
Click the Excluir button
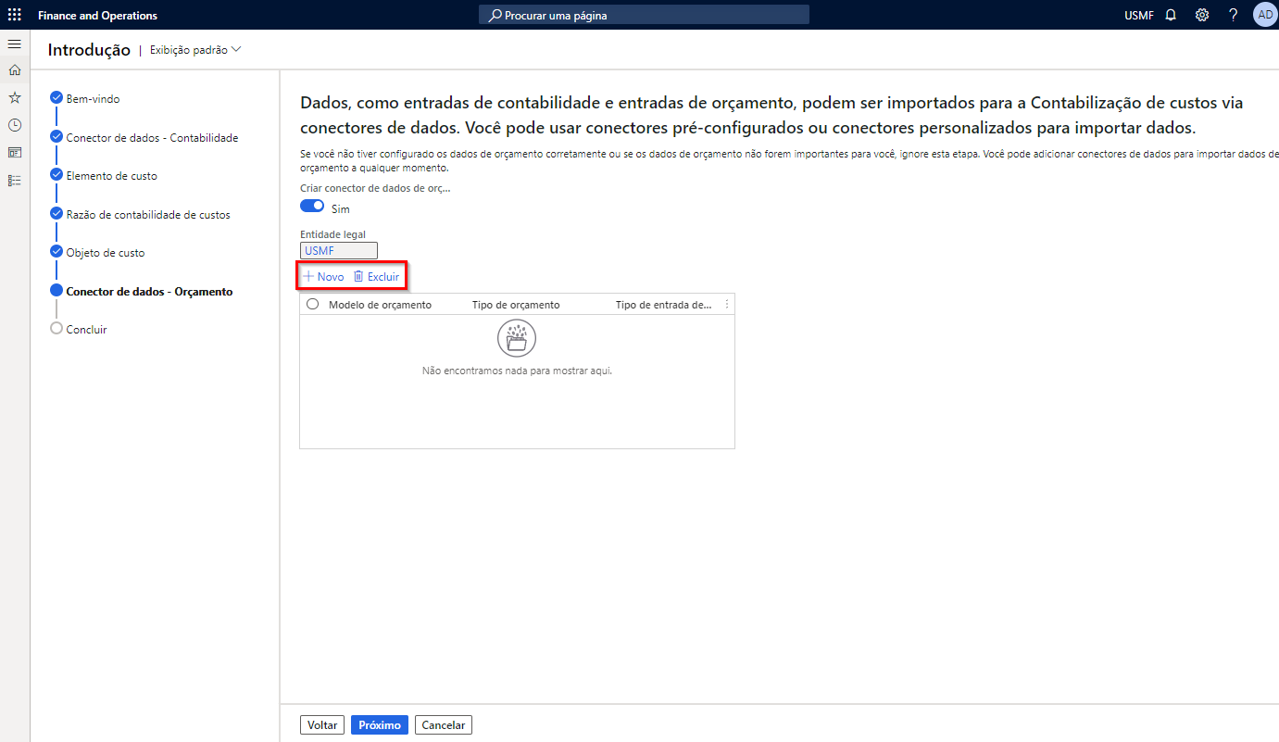click(376, 276)
